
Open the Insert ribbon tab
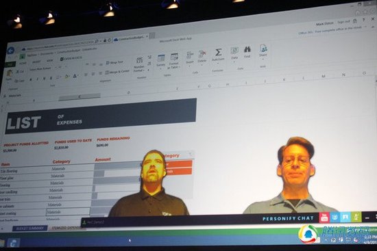pos(36,62)
